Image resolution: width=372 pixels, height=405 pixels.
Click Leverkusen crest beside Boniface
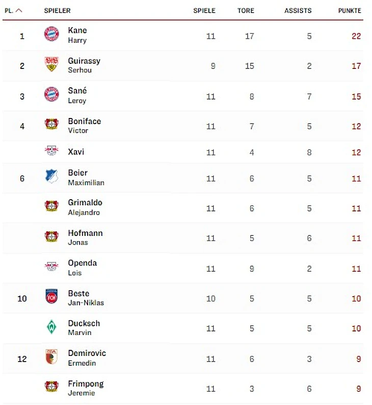pyautogui.click(x=51, y=124)
